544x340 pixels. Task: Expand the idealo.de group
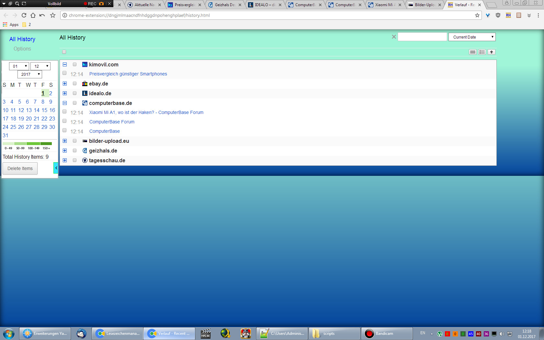point(65,93)
